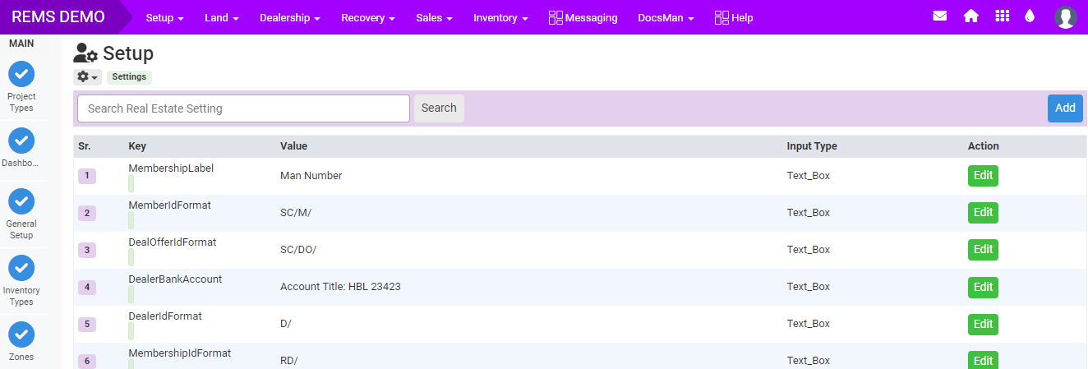Focus the Search Real Estate Setting field
Viewport: 1088px width, 369px height.
pos(243,108)
